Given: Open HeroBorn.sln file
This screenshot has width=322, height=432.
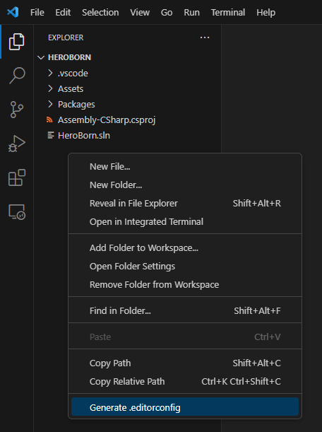Looking at the screenshot, I should click(78, 136).
